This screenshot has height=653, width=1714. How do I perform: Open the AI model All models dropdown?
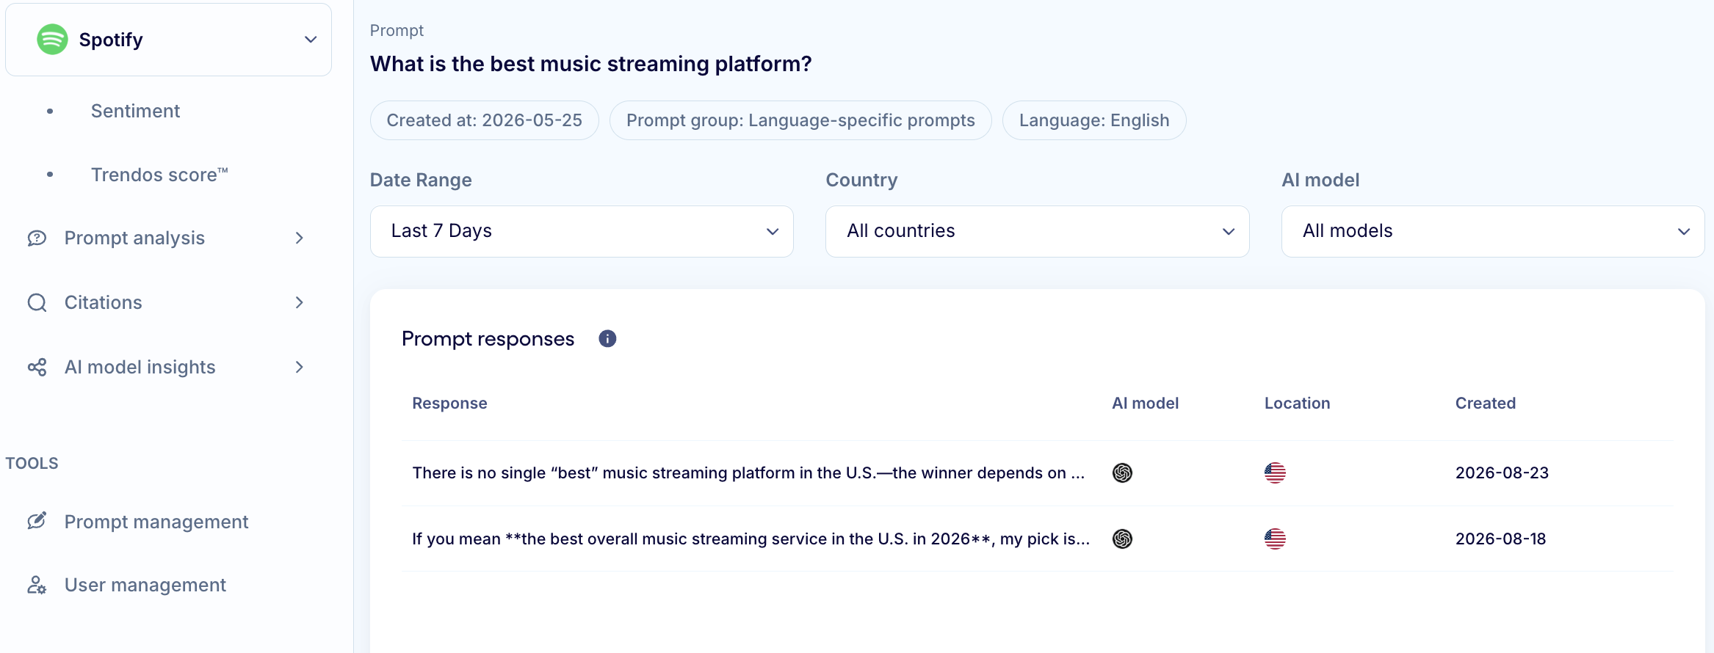click(x=1493, y=231)
